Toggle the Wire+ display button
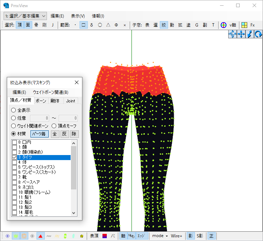The height and width of the screenshot is (241, 263). pos(176,236)
